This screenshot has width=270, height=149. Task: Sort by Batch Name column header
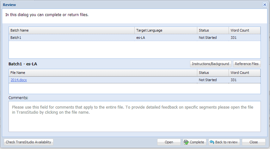click(72, 30)
